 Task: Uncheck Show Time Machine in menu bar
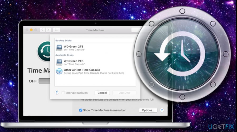pos(81,110)
